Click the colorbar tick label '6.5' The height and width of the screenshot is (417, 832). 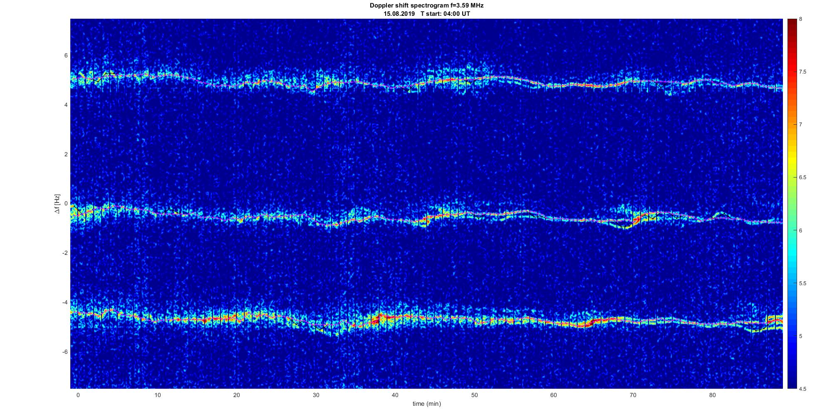coord(802,178)
